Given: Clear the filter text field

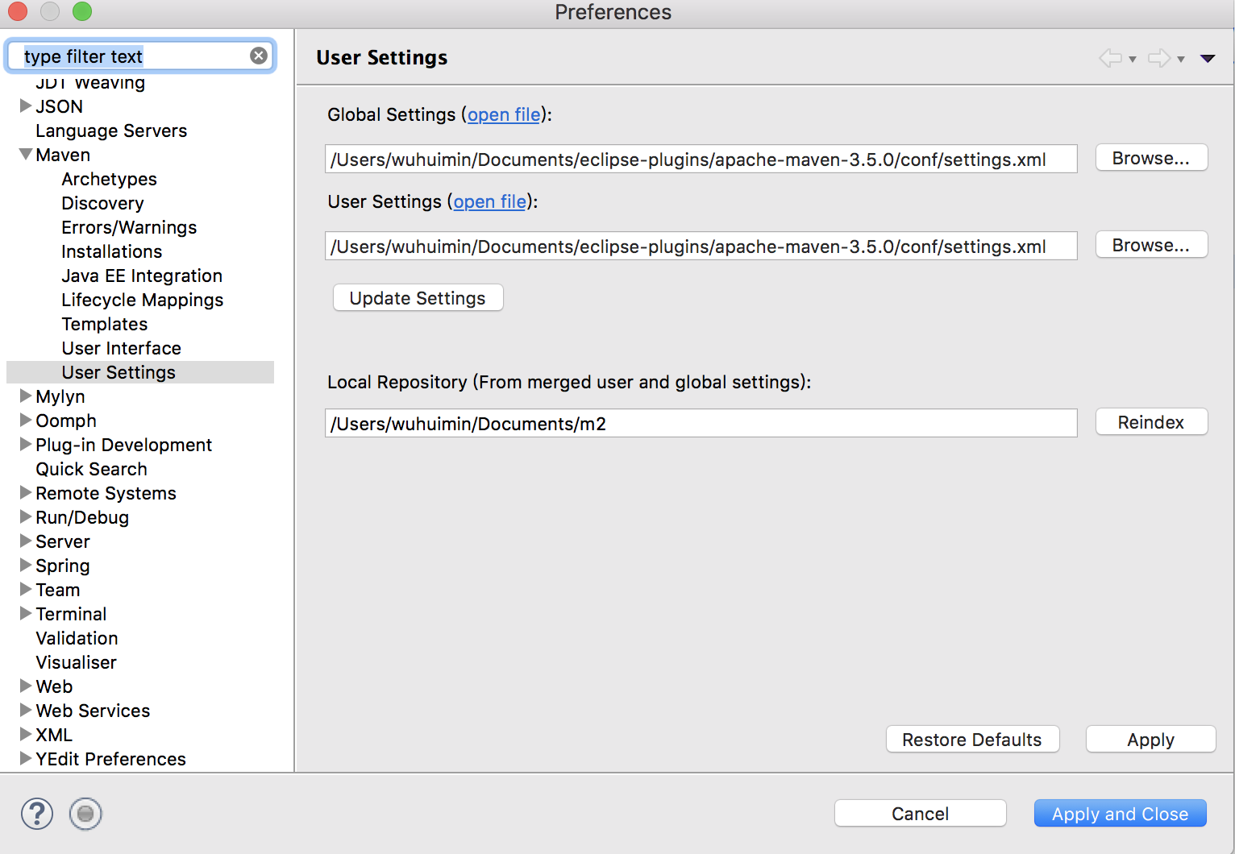Looking at the screenshot, I should tap(259, 56).
